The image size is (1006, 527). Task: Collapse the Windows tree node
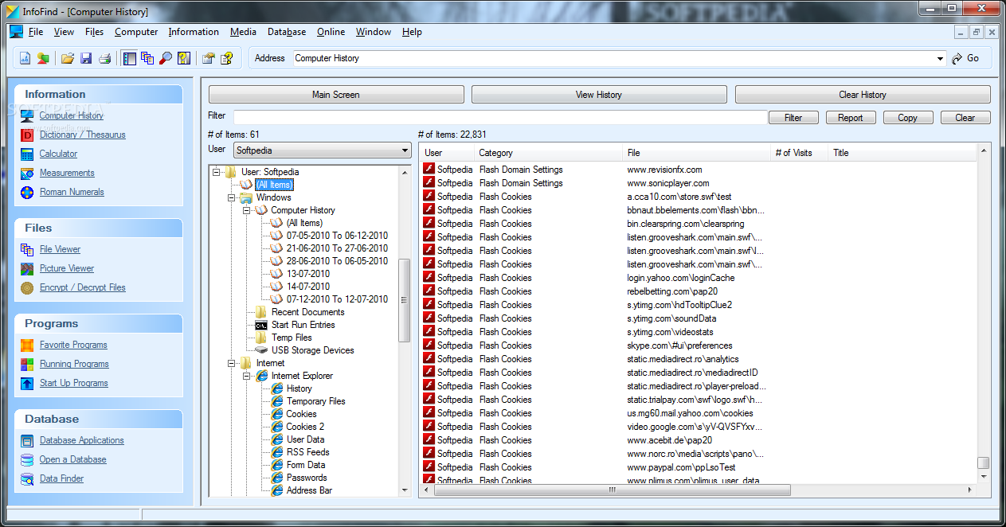click(x=232, y=197)
